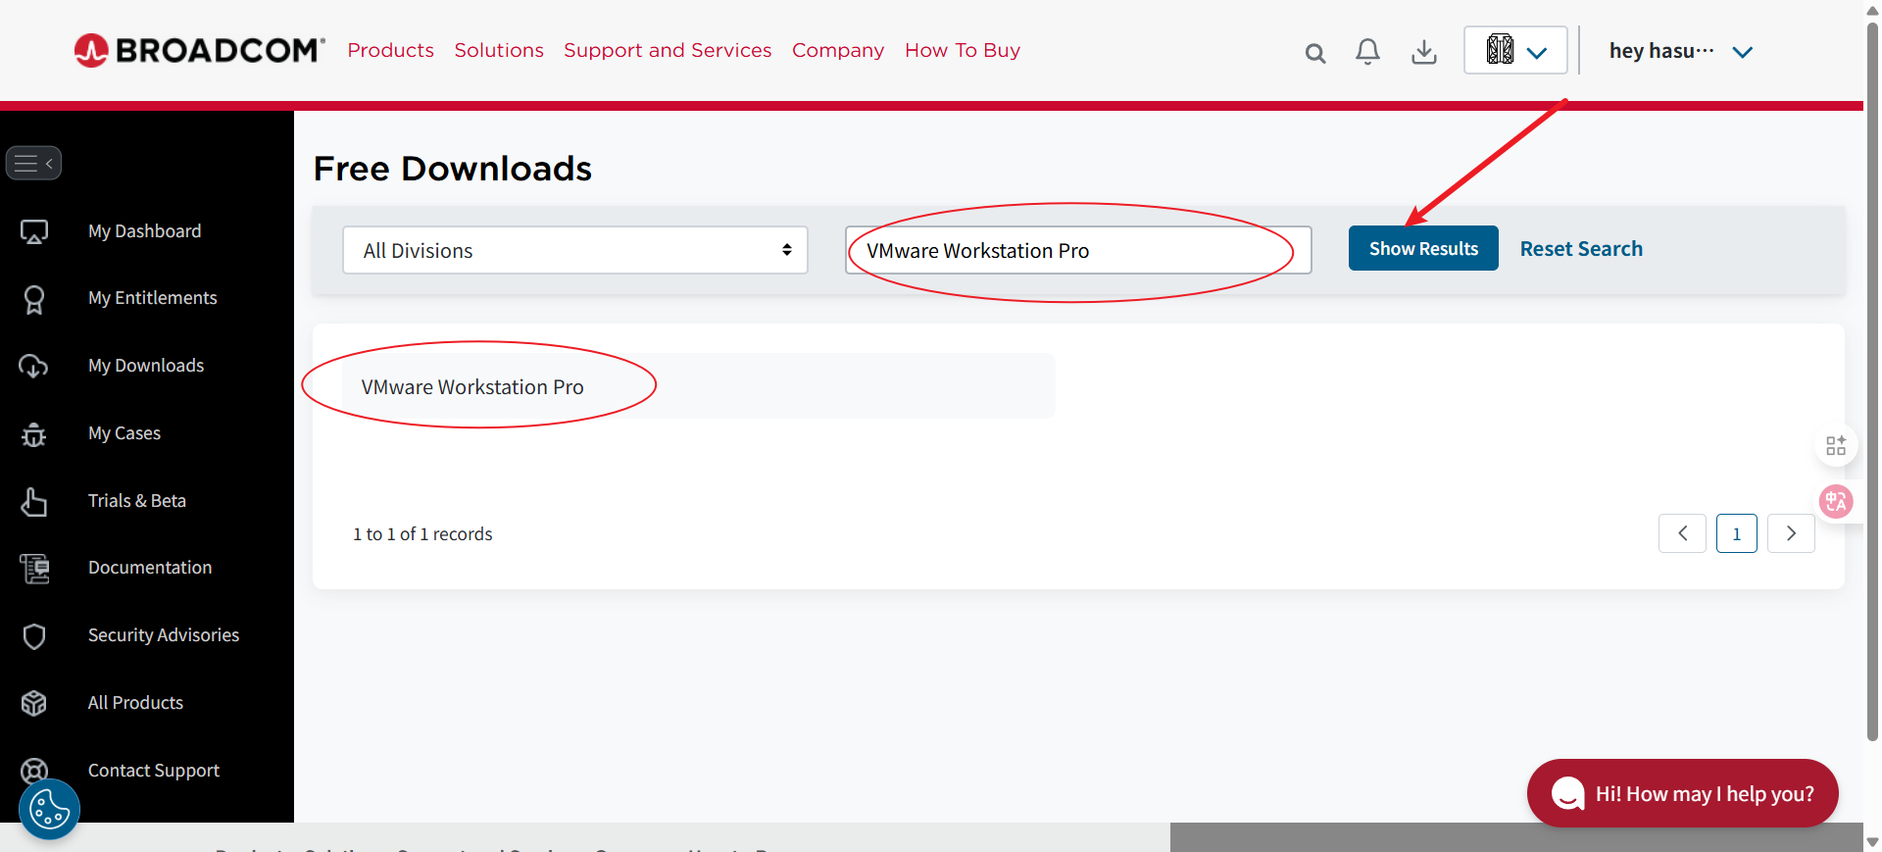Click the QR grid floating icon
The width and height of the screenshot is (1882, 852).
pos(1836,446)
